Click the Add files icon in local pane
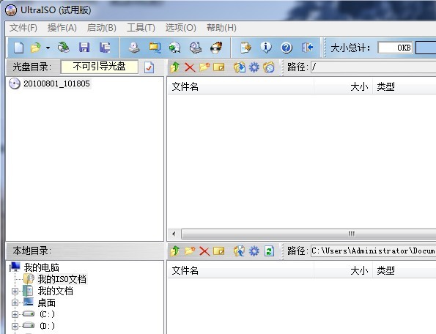Image resolution: width=436 pixels, height=334 pixels. tap(240, 251)
